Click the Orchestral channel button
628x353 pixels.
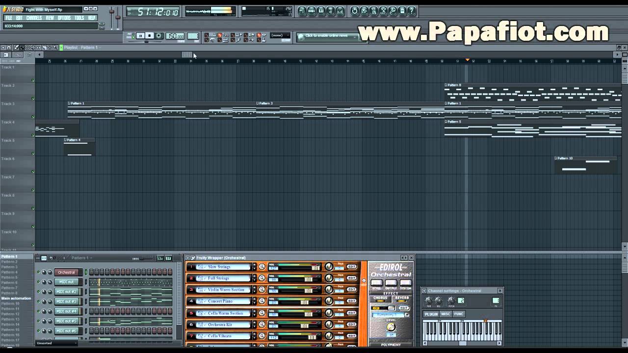[66, 272]
